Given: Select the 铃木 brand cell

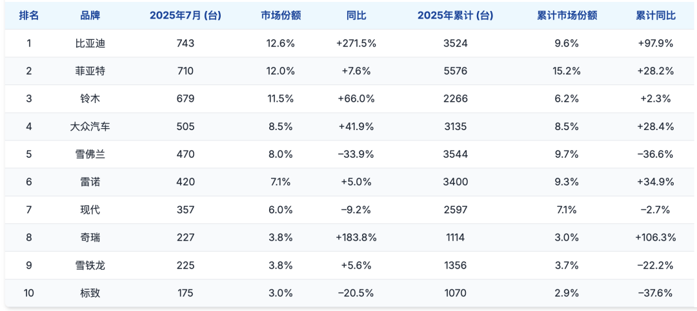Looking at the screenshot, I should coord(90,99).
